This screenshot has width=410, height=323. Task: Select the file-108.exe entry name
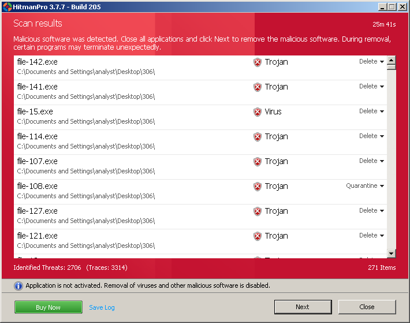pyautogui.click(x=37, y=186)
